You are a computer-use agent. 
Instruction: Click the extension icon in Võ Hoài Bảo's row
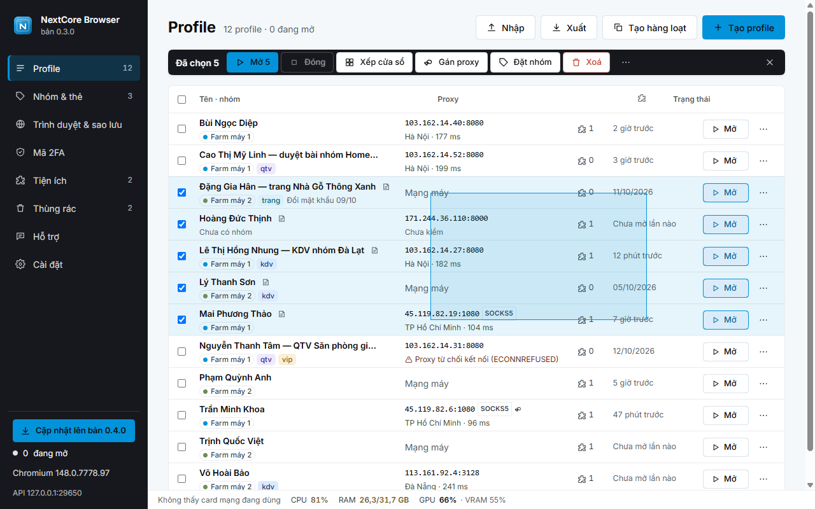(581, 478)
